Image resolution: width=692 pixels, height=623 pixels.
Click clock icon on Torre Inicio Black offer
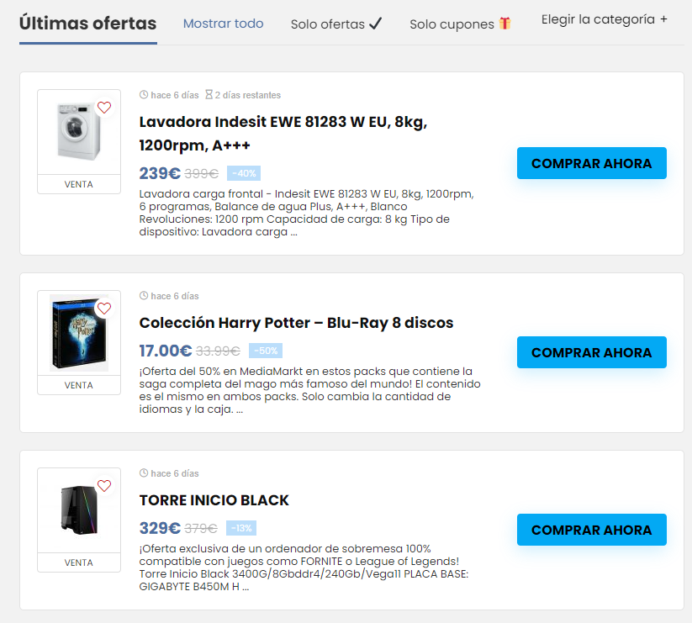pyautogui.click(x=144, y=473)
